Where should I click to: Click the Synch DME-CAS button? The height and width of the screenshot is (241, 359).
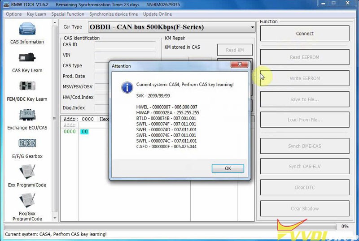click(305, 146)
